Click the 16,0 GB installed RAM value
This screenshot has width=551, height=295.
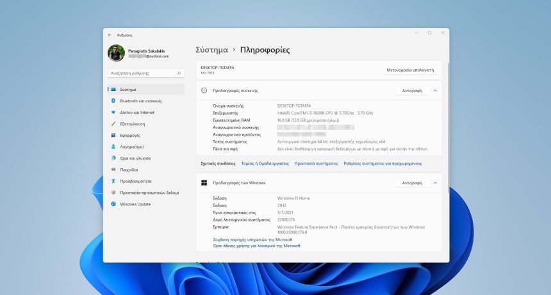tap(308, 120)
